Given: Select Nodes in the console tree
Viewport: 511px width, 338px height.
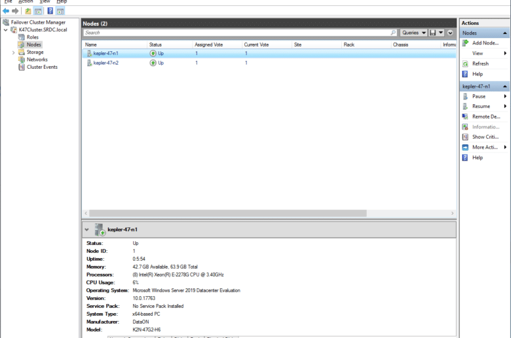Looking at the screenshot, I should [33, 45].
